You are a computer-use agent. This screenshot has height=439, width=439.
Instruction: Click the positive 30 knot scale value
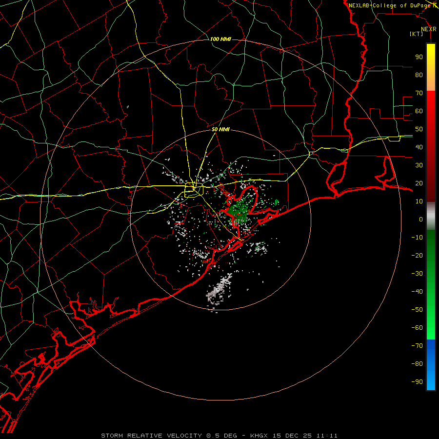tap(419, 165)
